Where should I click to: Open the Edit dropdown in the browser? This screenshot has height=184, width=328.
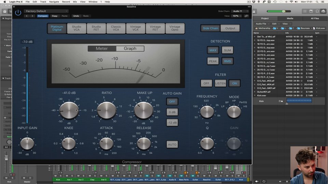[275, 24]
